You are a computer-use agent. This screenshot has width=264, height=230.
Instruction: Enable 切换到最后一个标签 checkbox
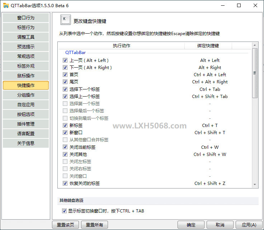65,118
